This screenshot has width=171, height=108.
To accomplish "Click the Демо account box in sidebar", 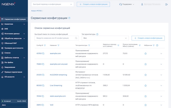I will tap(14, 105).
